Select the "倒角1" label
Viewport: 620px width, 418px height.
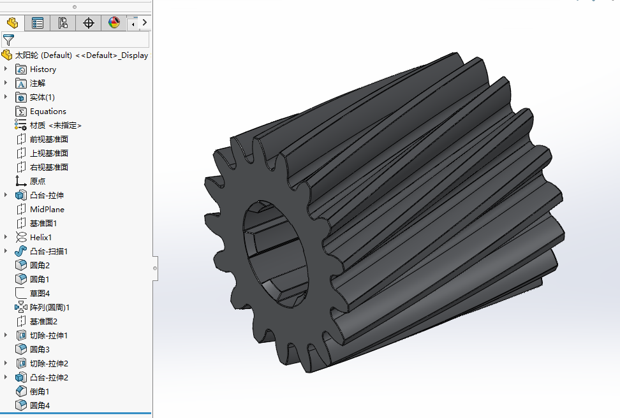coord(40,391)
